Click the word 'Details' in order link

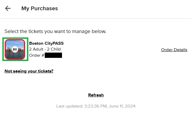click(180, 50)
